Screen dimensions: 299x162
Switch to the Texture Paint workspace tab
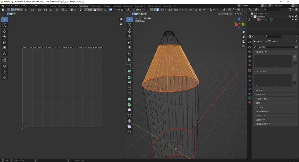coord(95,6)
